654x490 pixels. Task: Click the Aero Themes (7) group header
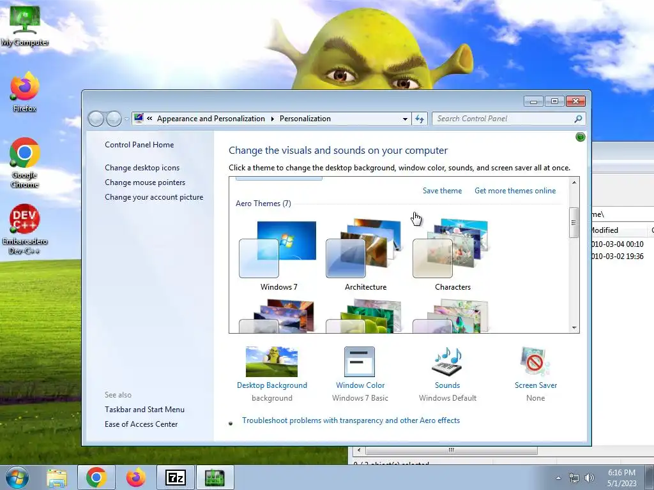click(x=263, y=204)
